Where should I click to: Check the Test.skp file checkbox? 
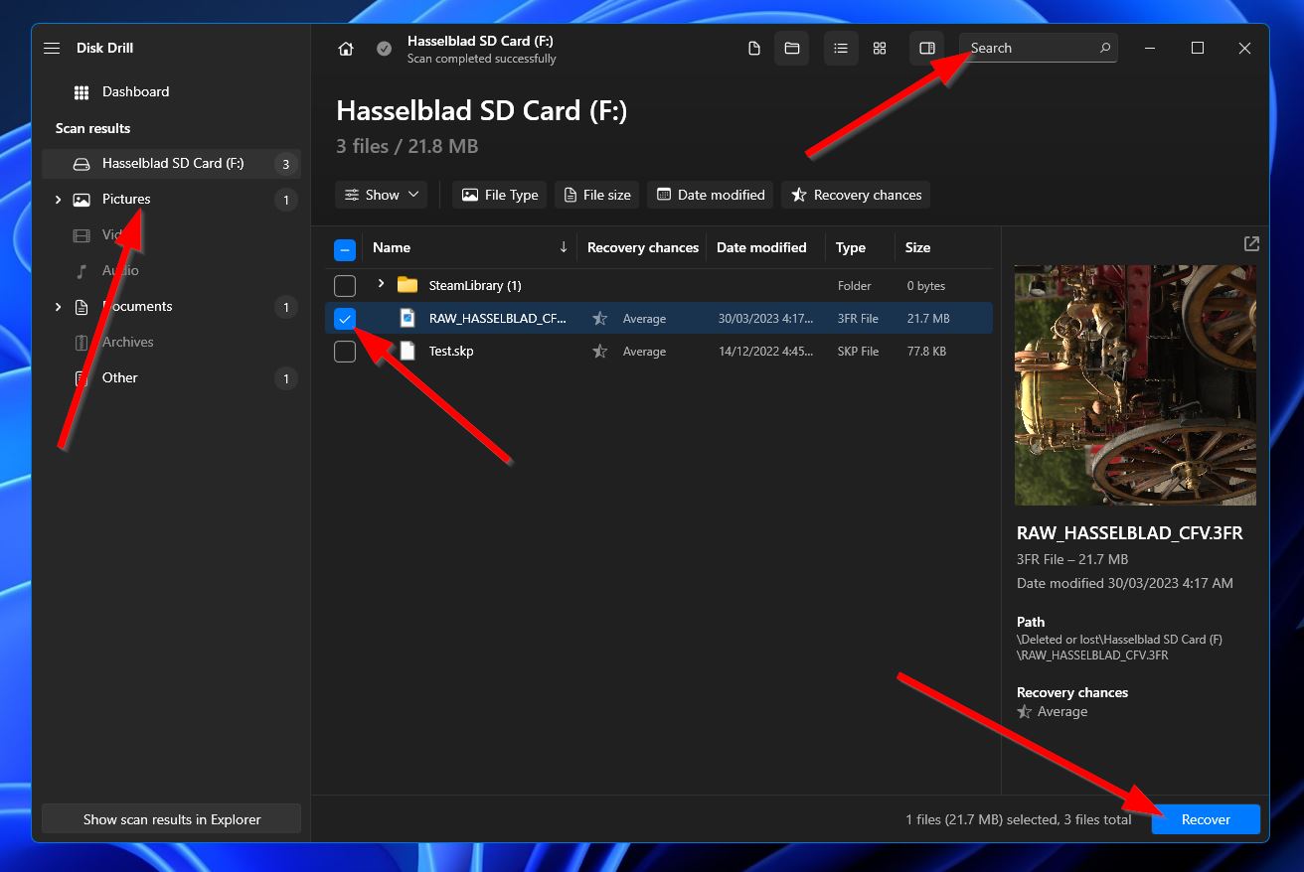(x=345, y=352)
